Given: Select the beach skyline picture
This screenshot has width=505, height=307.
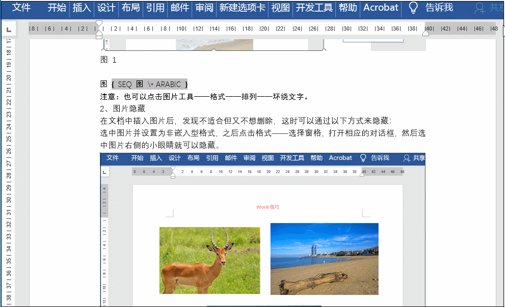Looking at the screenshot, I should pos(325,259).
